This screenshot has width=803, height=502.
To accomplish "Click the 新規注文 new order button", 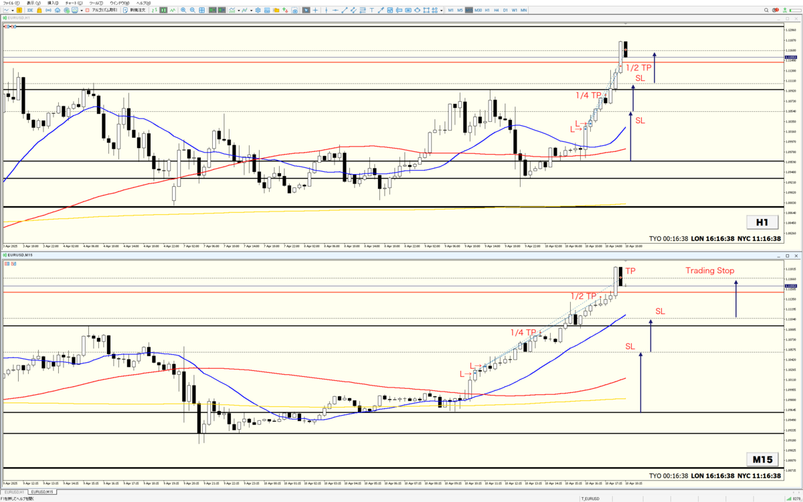I will coord(135,10).
